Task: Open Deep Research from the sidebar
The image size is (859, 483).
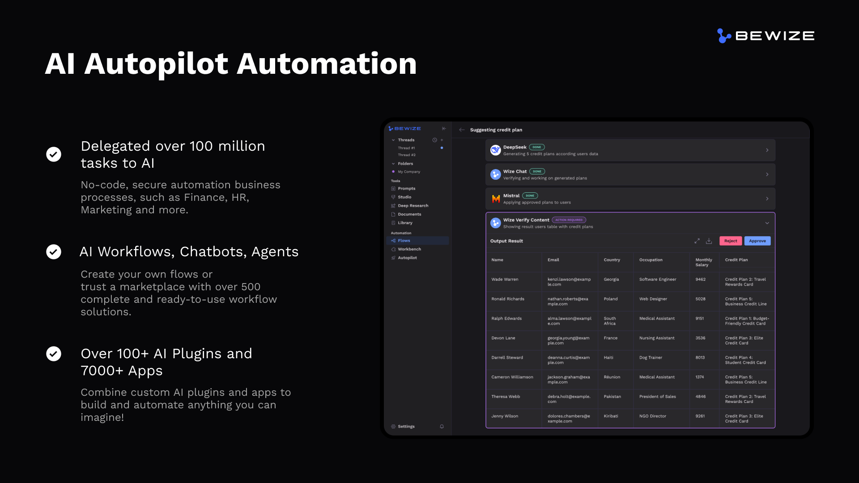Action: coord(412,206)
